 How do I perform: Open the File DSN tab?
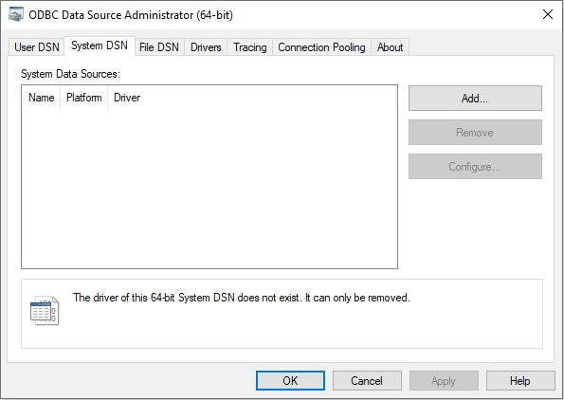(159, 47)
